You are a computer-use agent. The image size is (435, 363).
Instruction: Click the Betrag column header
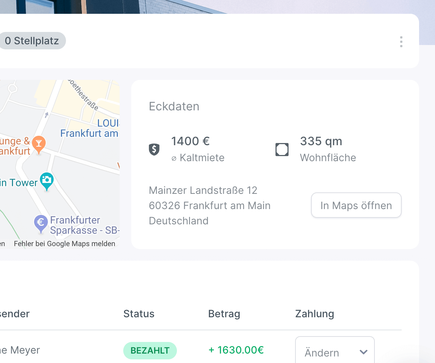(224, 314)
